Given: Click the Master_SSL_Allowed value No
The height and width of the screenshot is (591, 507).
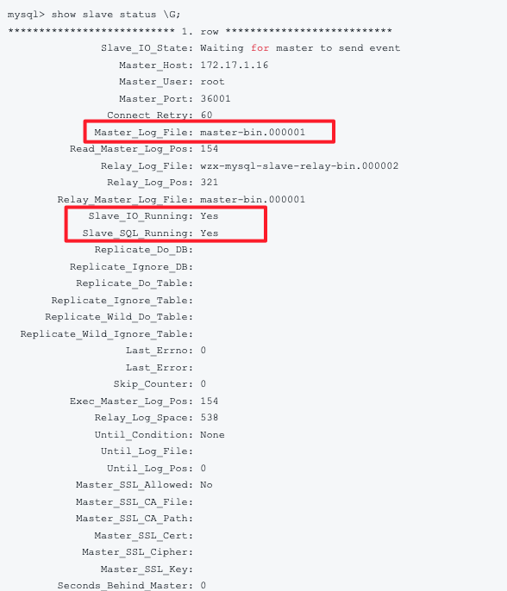Looking at the screenshot, I should [206, 485].
